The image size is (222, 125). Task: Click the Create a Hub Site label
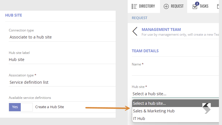pyautogui.click(x=50, y=107)
